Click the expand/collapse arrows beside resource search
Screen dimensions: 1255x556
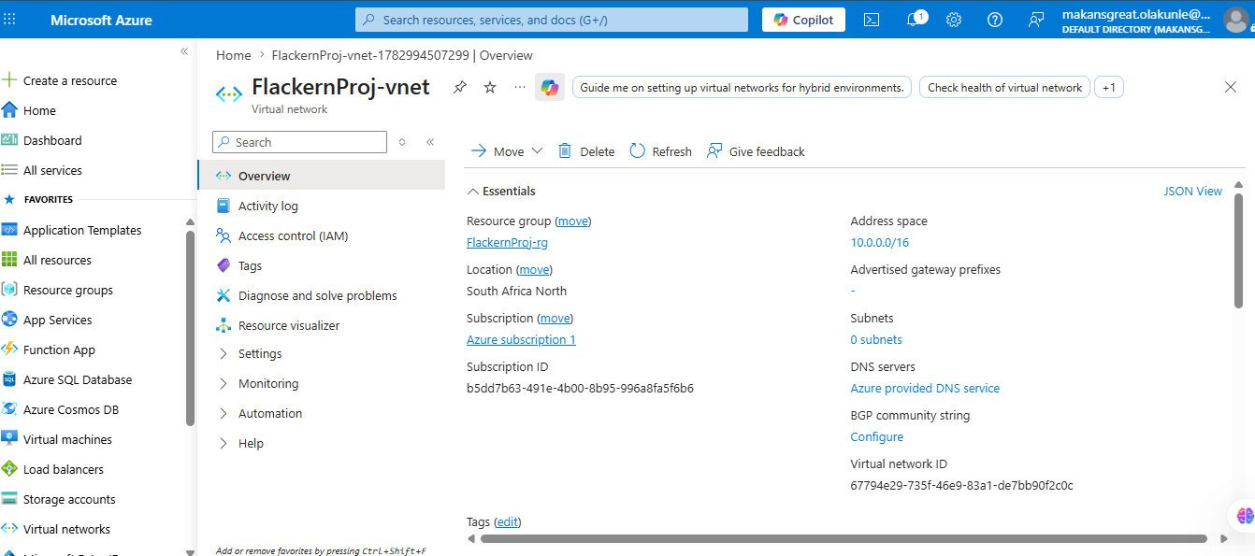pyautogui.click(x=402, y=142)
